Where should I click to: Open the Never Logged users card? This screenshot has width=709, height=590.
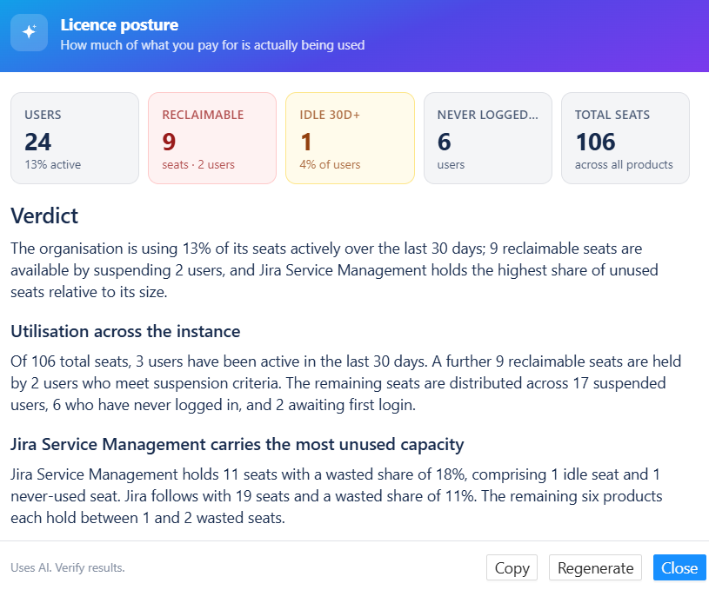point(488,138)
